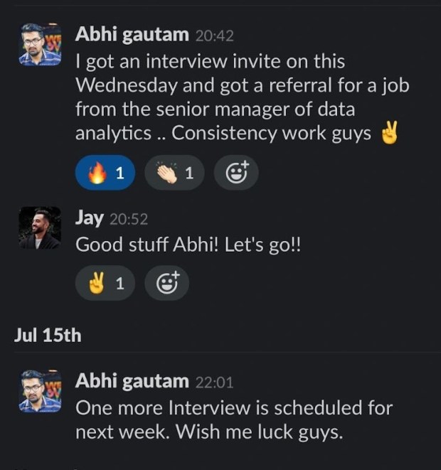
Task: Toggle the clapping hands reaction
Action: [x=174, y=173]
